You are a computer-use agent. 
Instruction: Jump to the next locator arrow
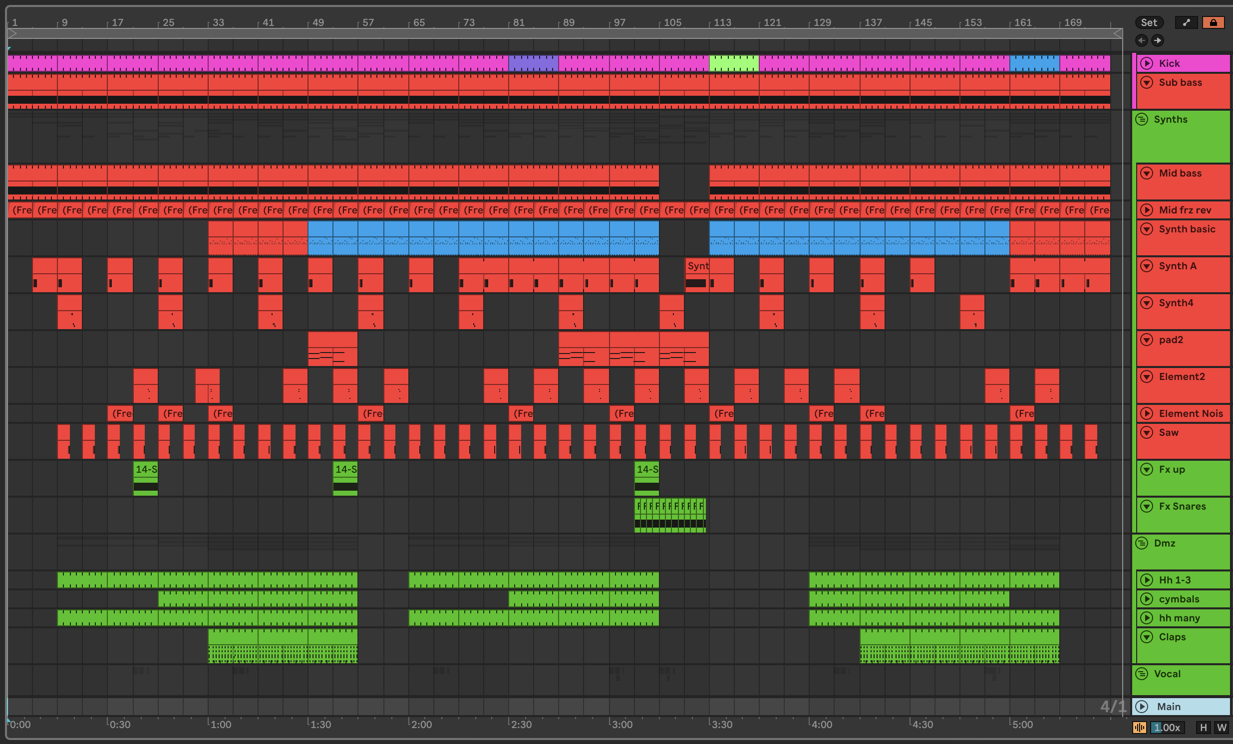[1157, 40]
